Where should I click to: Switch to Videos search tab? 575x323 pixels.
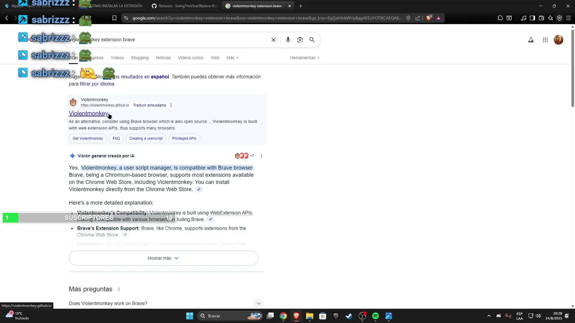pyautogui.click(x=117, y=58)
